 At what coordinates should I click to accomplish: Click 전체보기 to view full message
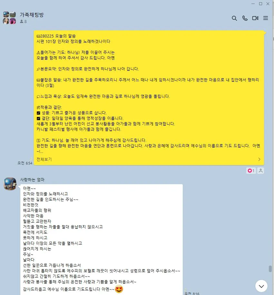(44, 159)
